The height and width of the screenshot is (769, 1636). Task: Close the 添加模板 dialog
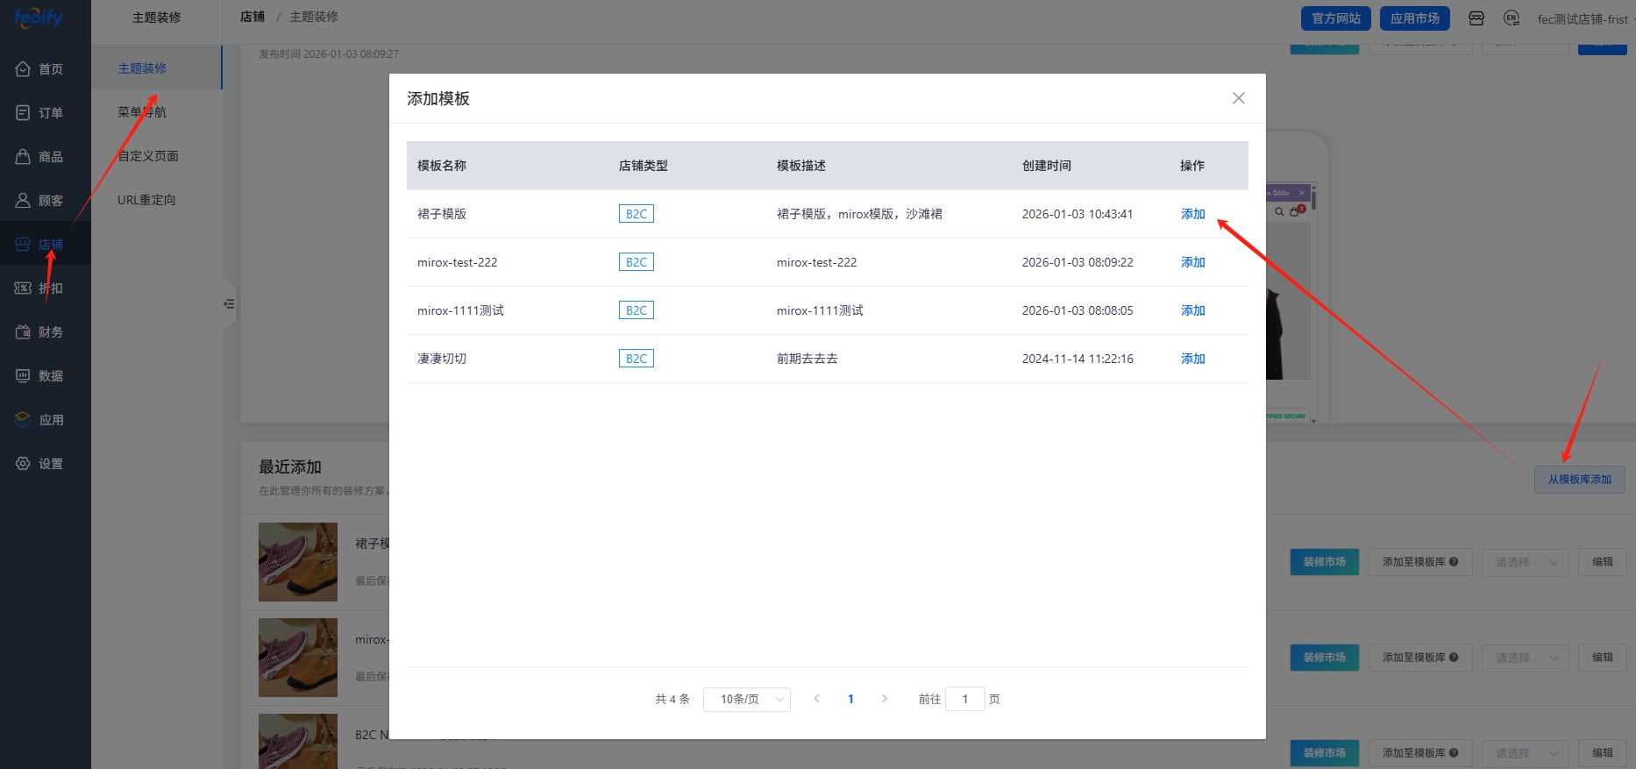(1238, 98)
